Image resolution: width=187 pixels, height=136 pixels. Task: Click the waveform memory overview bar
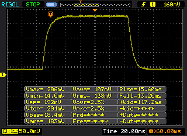tap(95, 5)
